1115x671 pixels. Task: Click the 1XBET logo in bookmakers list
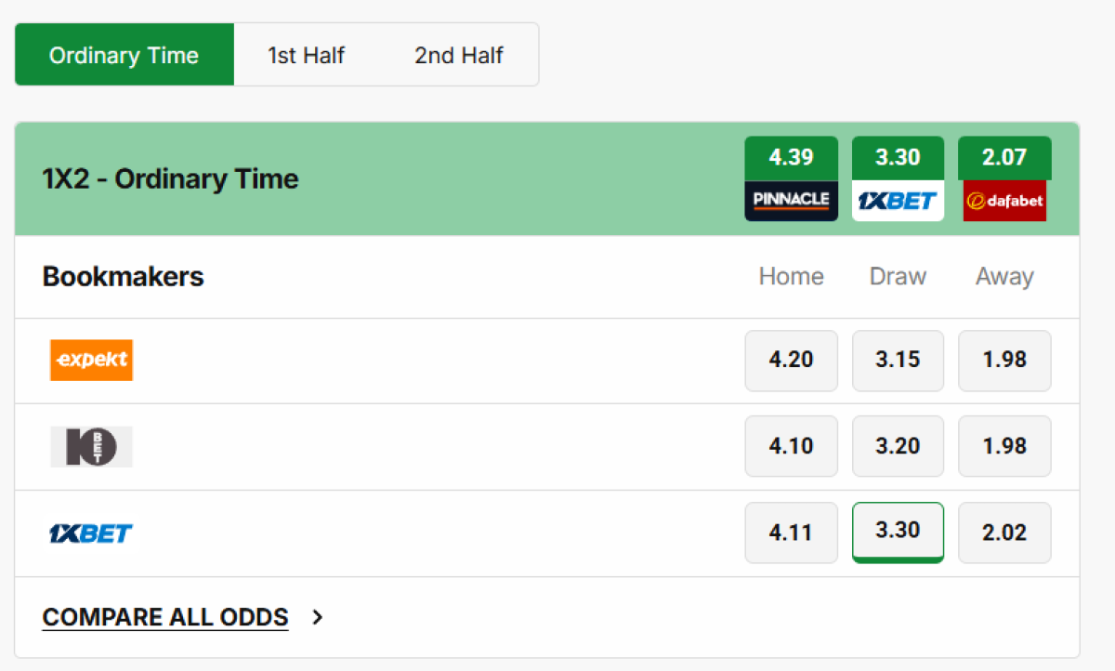click(x=91, y=533)
